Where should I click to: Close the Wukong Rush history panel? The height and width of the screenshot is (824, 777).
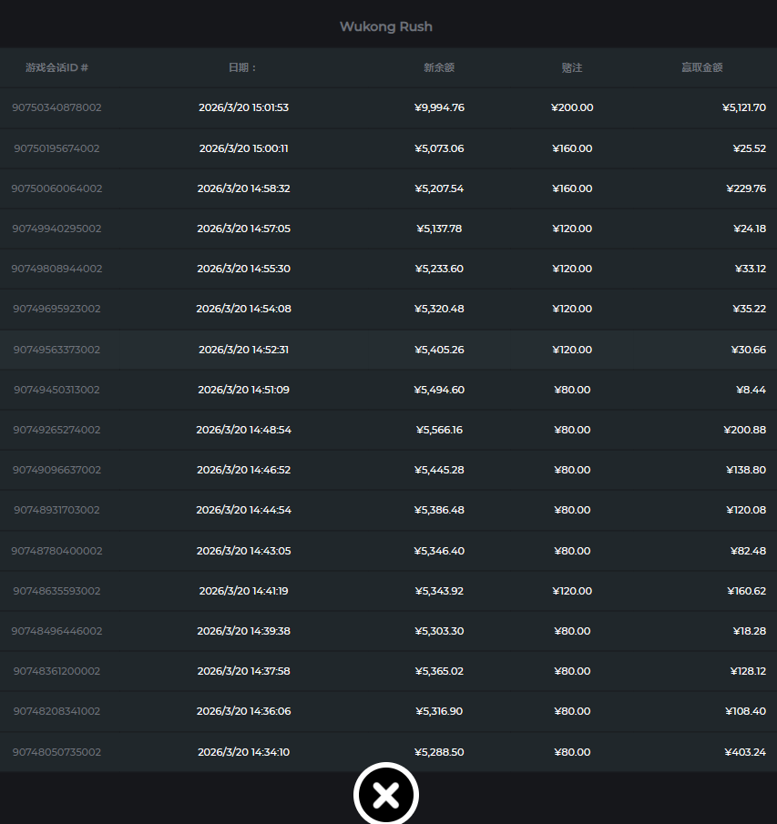pos(385,795)
